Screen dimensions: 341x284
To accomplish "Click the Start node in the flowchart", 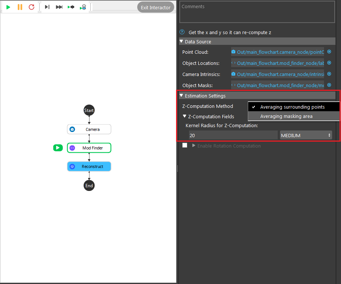I will [89, 110].
